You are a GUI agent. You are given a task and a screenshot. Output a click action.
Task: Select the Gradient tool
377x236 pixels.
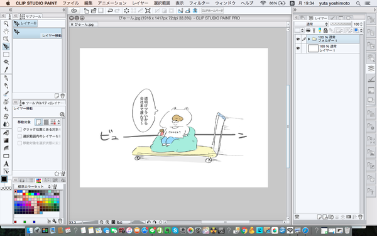[x=6, y=140]
